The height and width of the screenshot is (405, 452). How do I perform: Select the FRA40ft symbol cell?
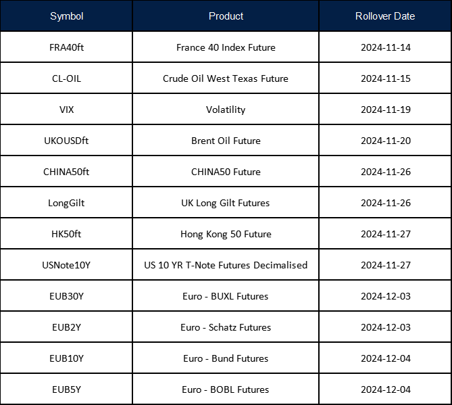click(x=66, y=47)
